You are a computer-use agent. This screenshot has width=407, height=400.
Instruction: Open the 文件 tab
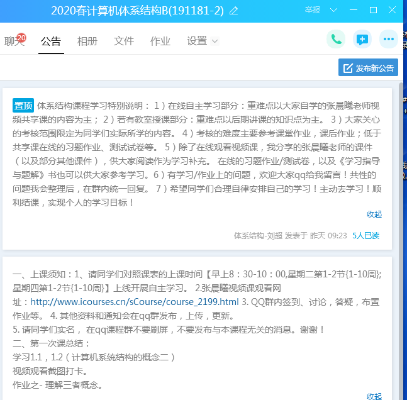[x=124, y=42]
